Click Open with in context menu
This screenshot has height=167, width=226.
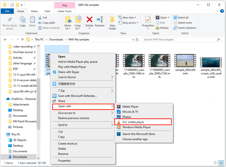point(83,107)
